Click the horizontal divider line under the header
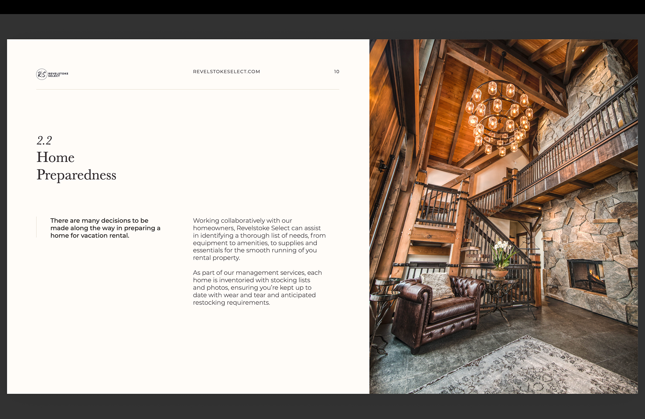The image size is (645, 419). (187, 89)
